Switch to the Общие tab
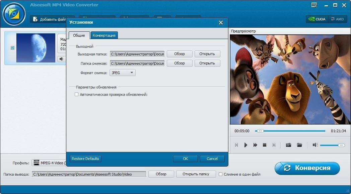Image resolution: width=351 pixels, height=194 pixels. coord(79,35)
